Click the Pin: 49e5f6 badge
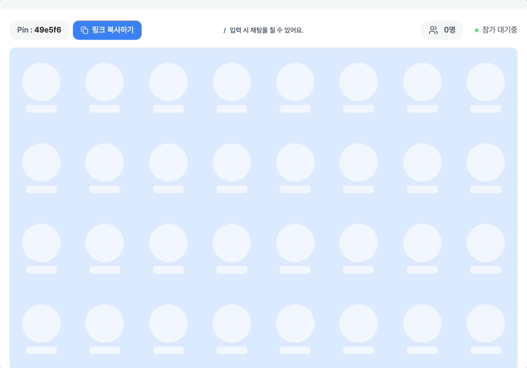Screen dimensions: 527x368 pos(39,30)
